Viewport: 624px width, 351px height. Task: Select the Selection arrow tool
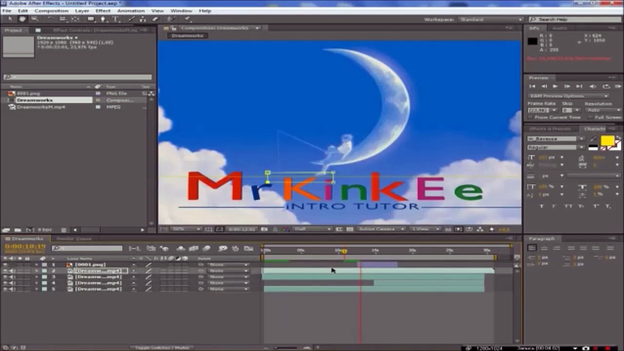click(x=11, y=19)
